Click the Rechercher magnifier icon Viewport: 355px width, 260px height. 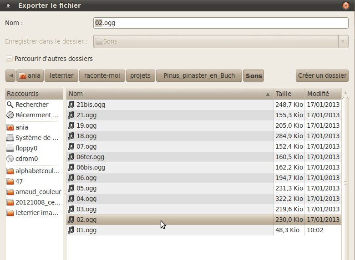coord(10,105)
